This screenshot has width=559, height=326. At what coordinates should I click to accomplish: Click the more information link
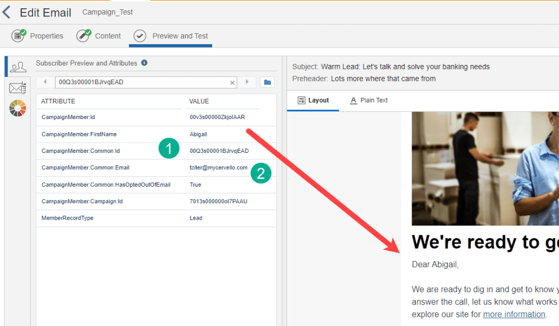pyautogui.click(x=514, y=314)
